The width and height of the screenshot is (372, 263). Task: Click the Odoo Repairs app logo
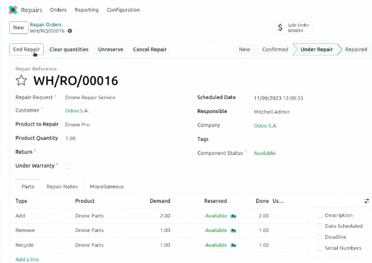coord(13,10)
